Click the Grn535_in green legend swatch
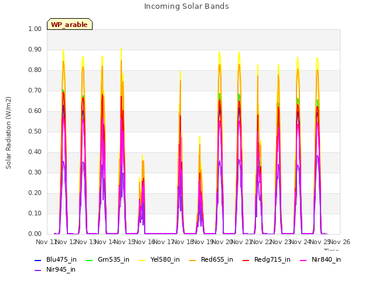Image resolution: width=375 pixels, height=281 pixels. click(x=90, y=260)
